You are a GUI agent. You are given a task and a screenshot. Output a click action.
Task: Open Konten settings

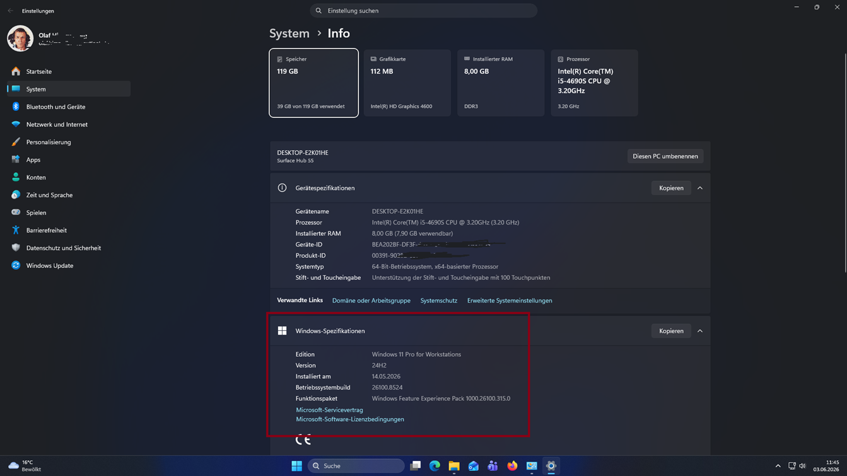click(x=68, y=177)
